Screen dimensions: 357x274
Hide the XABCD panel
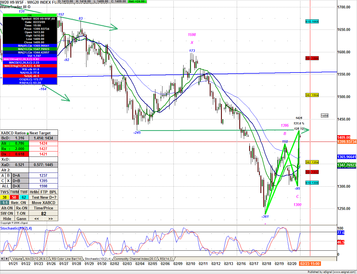[x=7, y=219]
